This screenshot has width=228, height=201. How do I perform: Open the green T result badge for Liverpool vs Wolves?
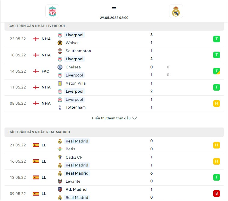click(x=217, y=39)
